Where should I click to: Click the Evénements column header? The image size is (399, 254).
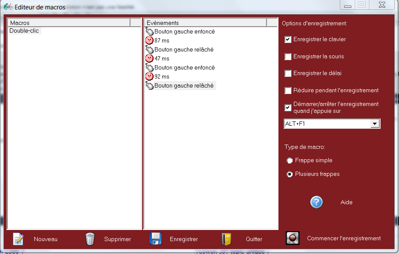pyautogui.click(x=205, y=23)
